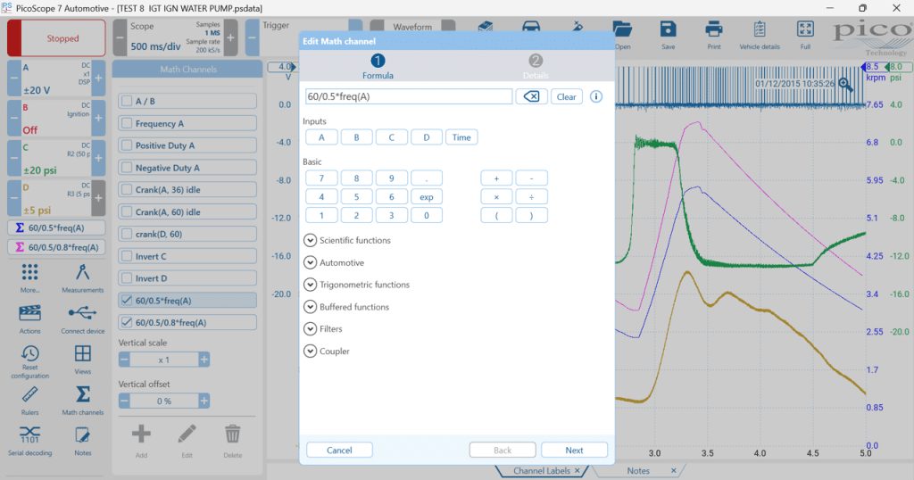
Task: Increase Vertical scale with plus
Action: pyautogui.click(x=204, y=360)
